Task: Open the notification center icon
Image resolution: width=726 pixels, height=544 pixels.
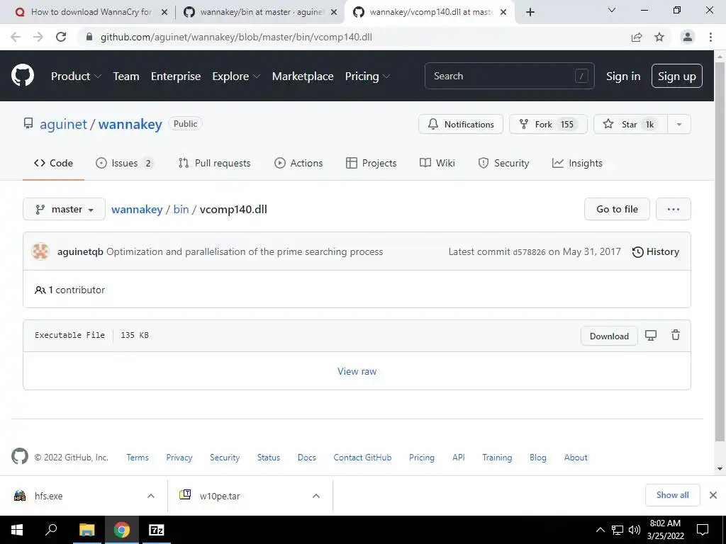Action: 703,530
